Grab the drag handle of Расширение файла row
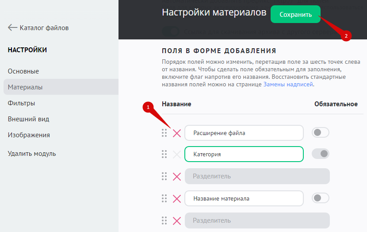Image resolution: width=367 pixels, height=232 pixels. click(164, 133)
